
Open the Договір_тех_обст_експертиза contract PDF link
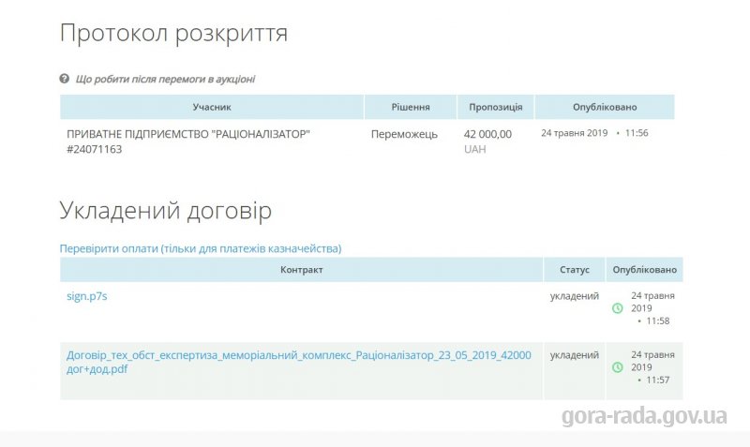[298, 362]
